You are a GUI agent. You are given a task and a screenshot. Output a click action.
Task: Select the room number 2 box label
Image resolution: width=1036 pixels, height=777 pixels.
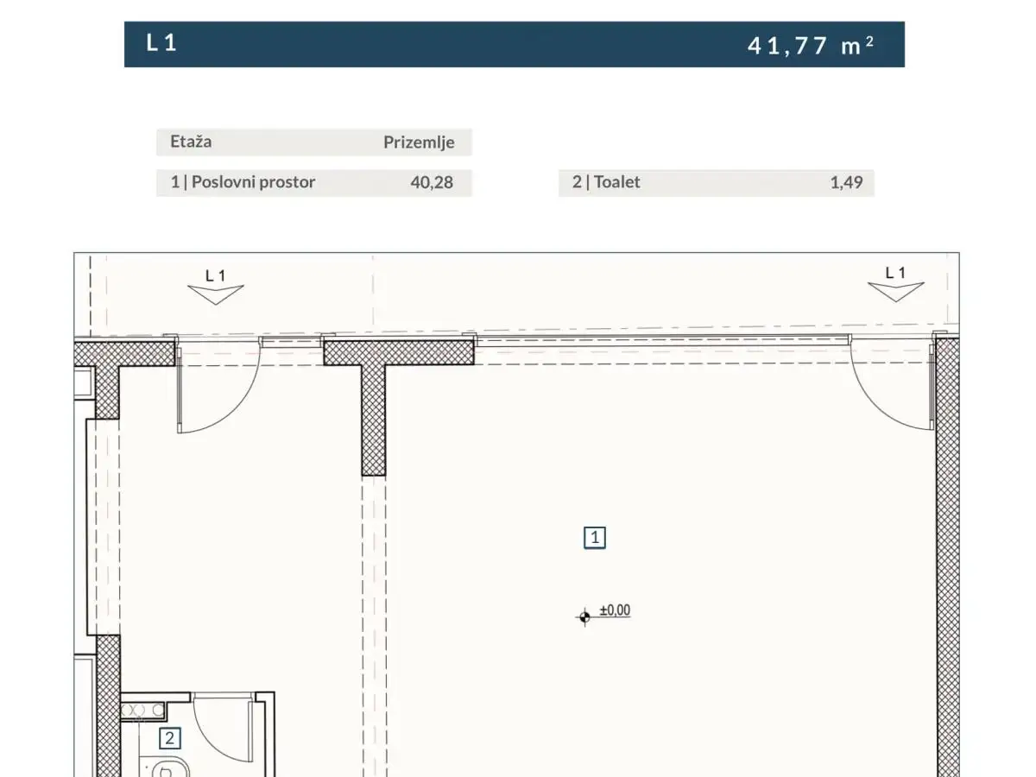click(x=170, y=738)
